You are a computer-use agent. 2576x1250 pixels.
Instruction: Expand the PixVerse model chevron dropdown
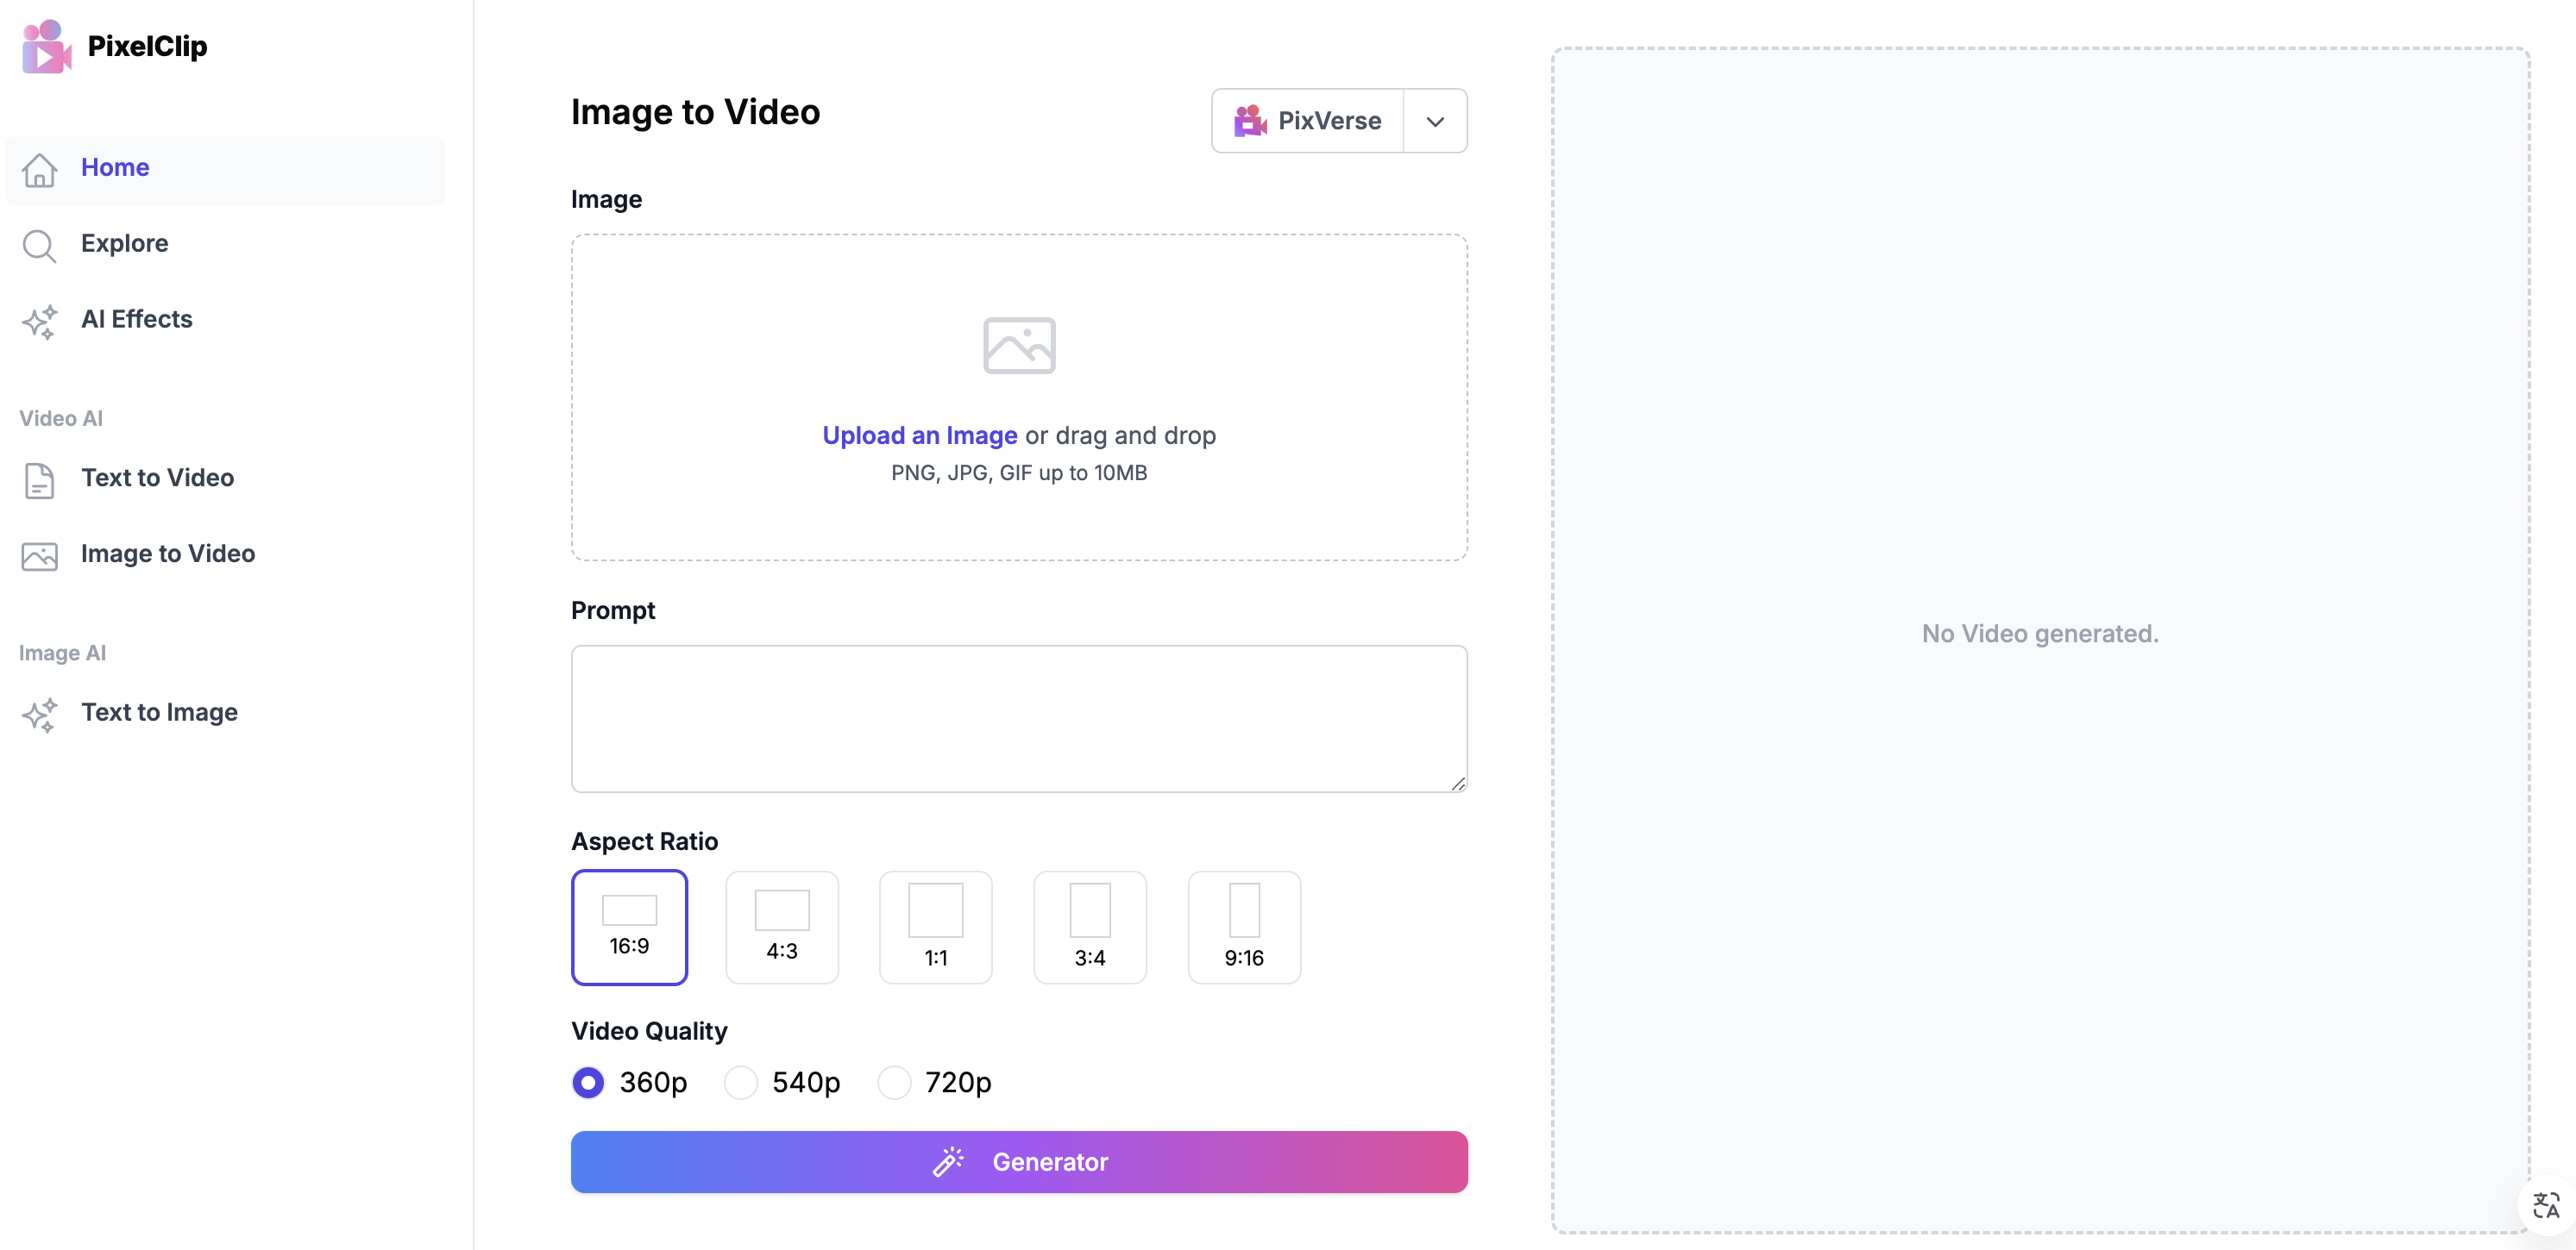1435,122
